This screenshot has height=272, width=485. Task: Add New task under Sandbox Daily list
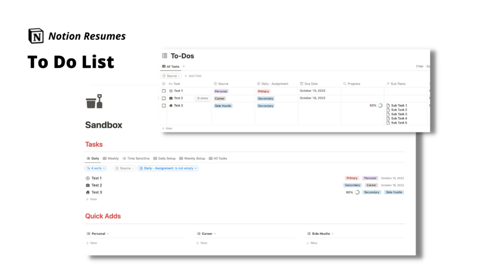coord(91,199)
